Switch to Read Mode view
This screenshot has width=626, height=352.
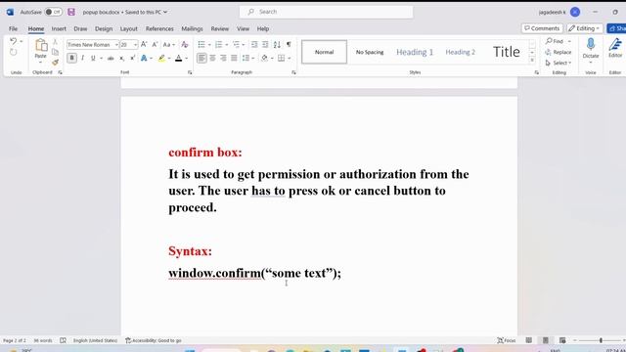click(528, 340)
